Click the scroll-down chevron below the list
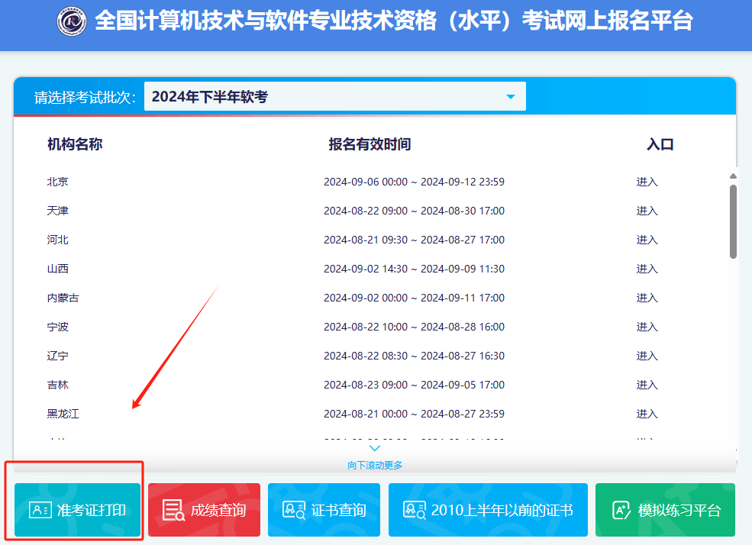This screenshot has width=752, height=545. (x=375, y=449)
